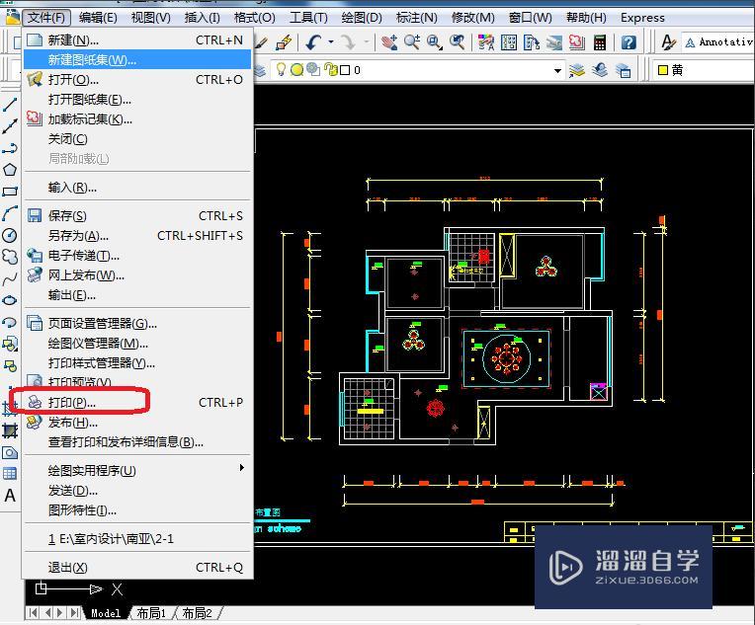Expand the Undo history dropdown arrow
This screenshot has height=625, width=755.
coord(331,42)
